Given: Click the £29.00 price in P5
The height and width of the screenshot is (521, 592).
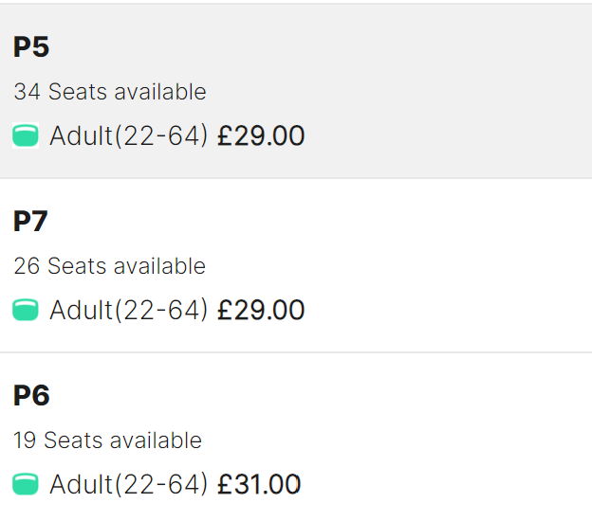Looking at the screenshot, I should [x=261, y=135].
